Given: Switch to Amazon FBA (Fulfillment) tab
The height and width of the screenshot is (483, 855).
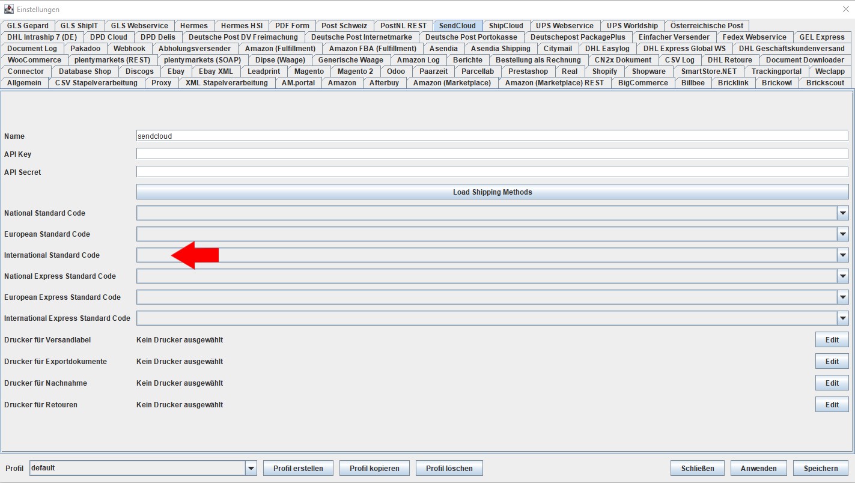Looking at the screenshot, I should pyautogui.click(x=373, y=49).
